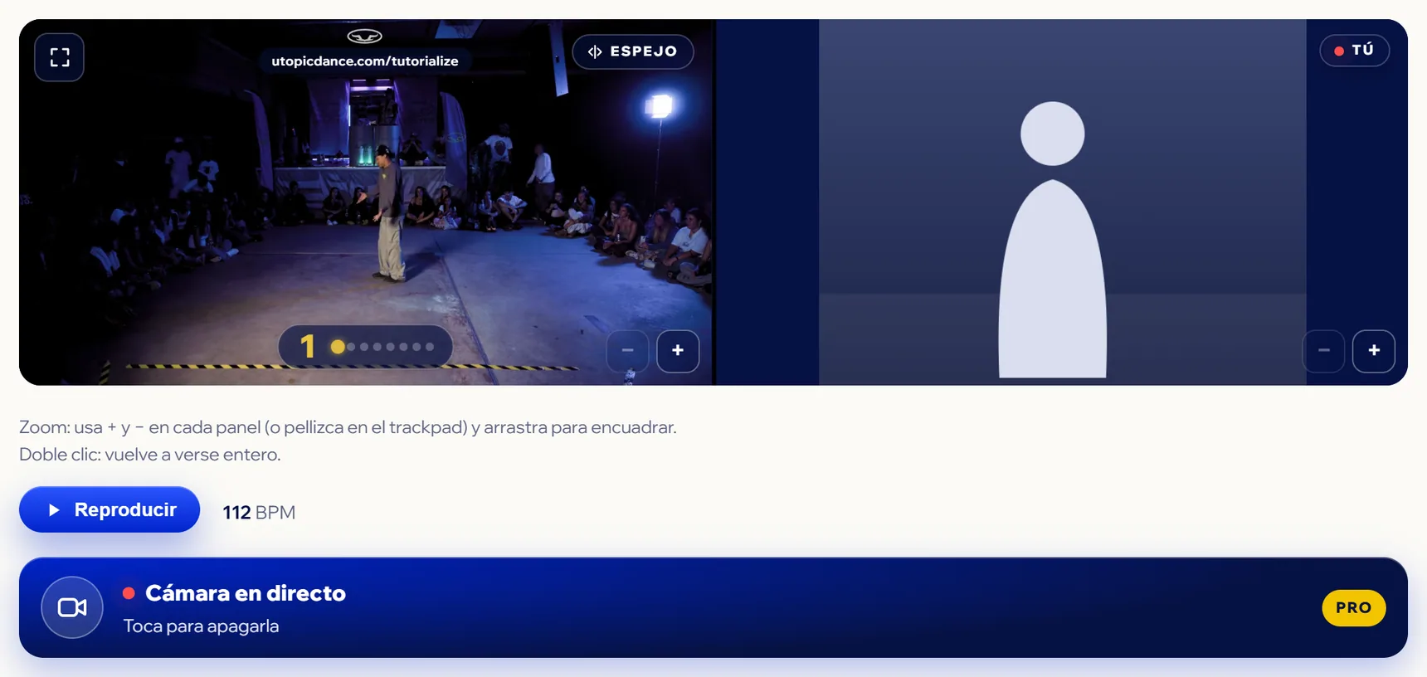Toggle the ESPEJO mirror mode
The width and height of the screenshot is (1427, 677).
point(633,51)
